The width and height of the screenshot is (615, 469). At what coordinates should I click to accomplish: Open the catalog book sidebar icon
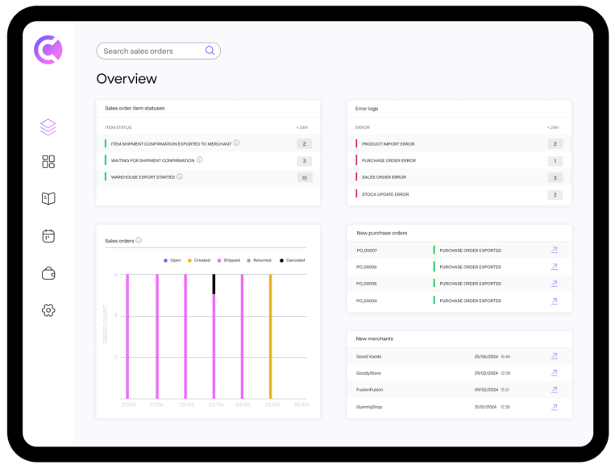[x=48, y=198]
